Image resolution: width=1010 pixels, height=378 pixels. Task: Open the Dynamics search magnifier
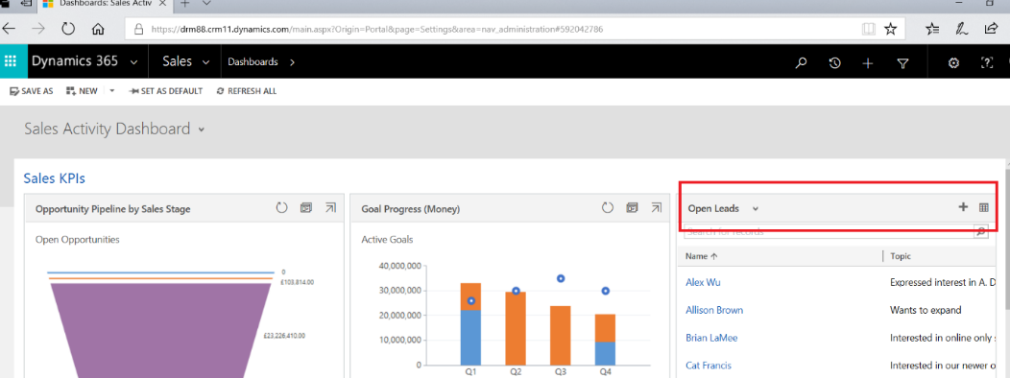pos(802,62)
